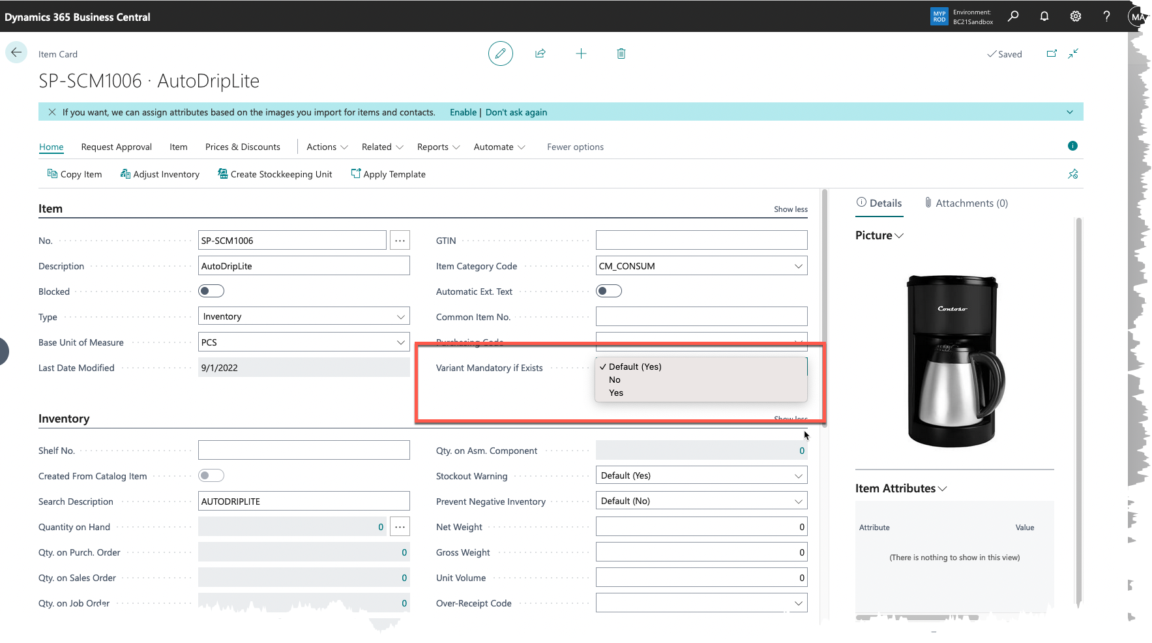The image size is (1152, 643).
Task: Click the share icon
Action: click(x=540, y=53)
